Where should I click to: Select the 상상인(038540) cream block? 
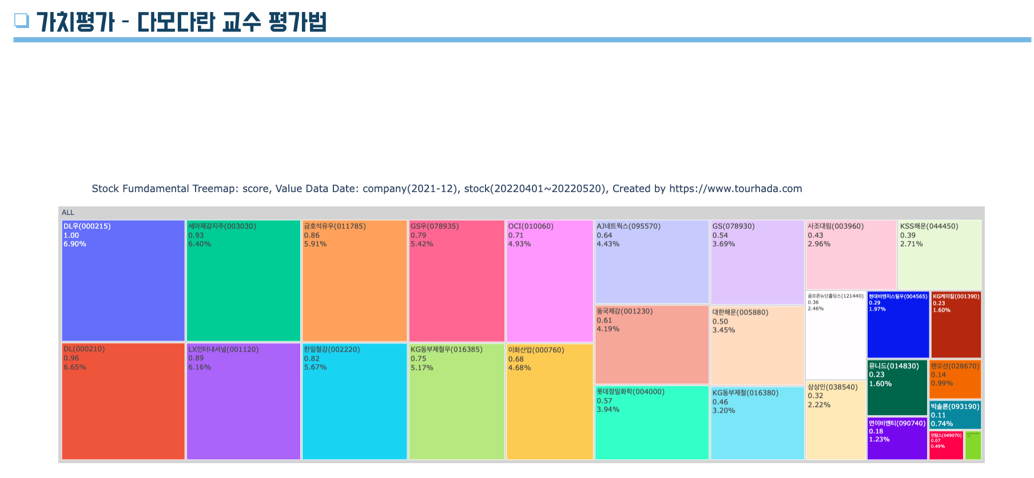pyautogui.click(x=836, y=420)
